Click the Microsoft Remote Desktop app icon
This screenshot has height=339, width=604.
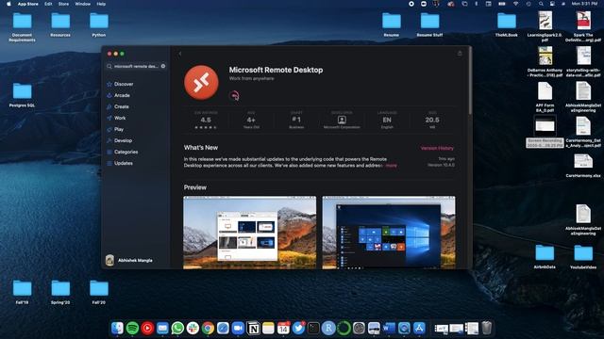pyautogui.click(x=201, y=82)
